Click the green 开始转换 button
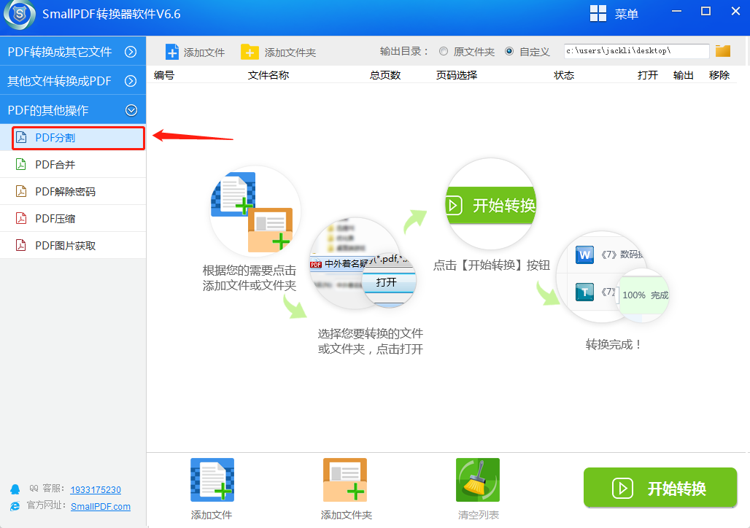 [660, 488]
